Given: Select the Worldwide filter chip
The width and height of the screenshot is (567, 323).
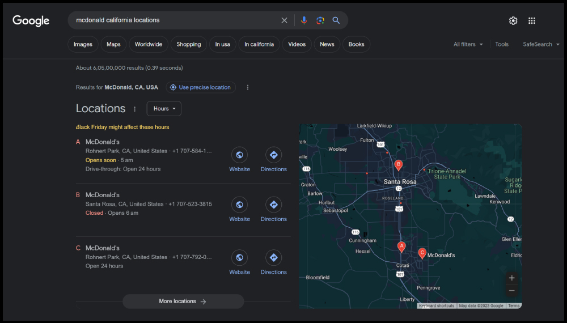Looking at the screenshot, I should pos(149,44).
